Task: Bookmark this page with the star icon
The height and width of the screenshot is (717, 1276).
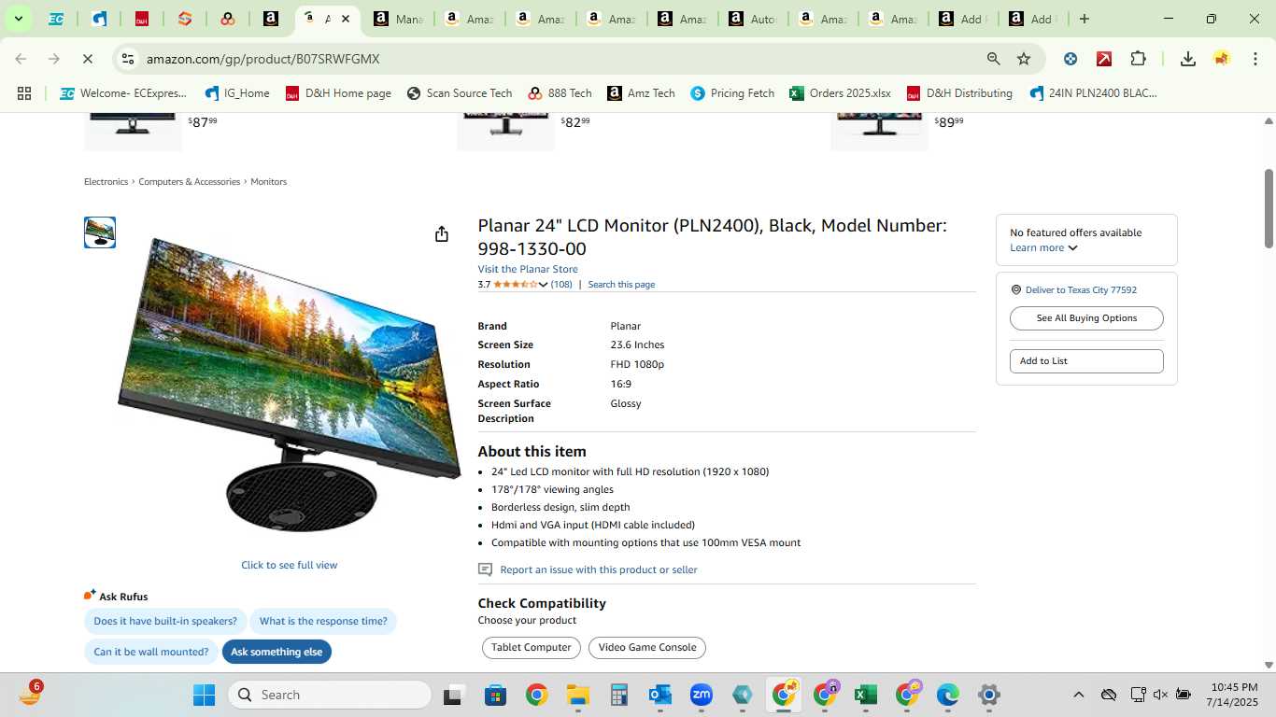Action: click(1024, 59)
